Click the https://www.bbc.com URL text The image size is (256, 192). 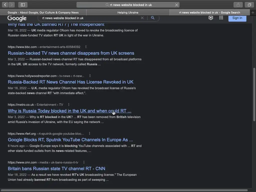22,47
